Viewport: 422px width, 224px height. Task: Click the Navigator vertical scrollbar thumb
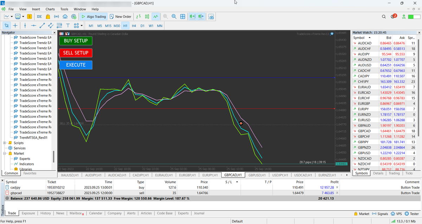click(x=54, y=157)
